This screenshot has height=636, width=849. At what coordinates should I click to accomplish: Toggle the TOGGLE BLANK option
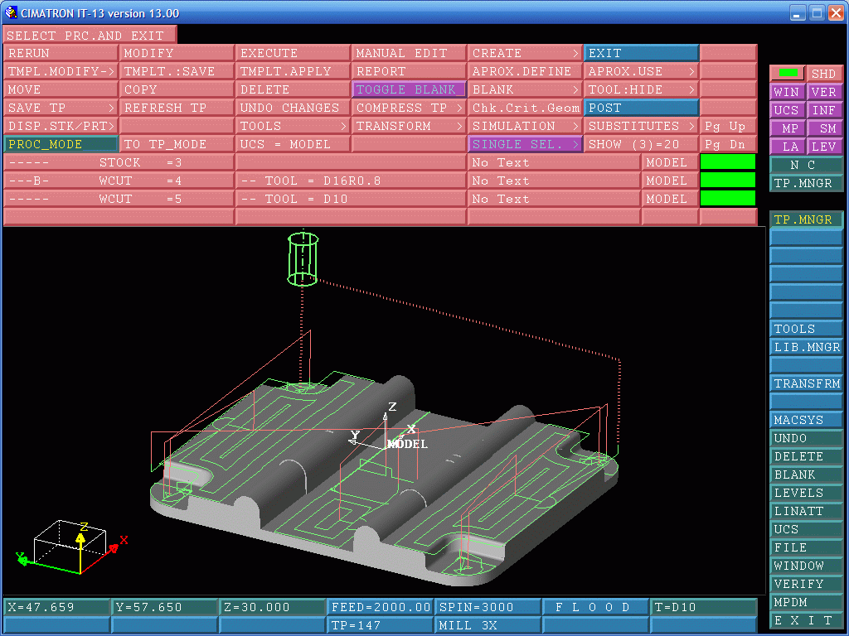pyautogui.click(x=409, y=89)
